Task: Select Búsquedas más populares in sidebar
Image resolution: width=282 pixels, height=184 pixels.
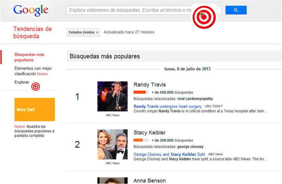Action: point(29,57)
